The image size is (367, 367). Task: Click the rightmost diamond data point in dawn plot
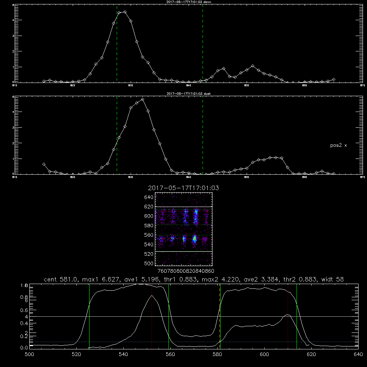tap(334, 80)
